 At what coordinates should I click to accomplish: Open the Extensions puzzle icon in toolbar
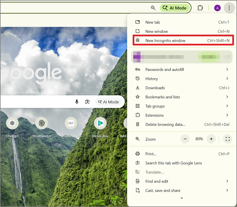(200, 8)
